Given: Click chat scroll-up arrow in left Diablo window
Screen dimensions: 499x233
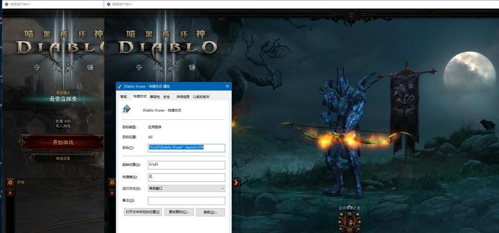Looking at the screenshot, I should [x=10, y=193].
